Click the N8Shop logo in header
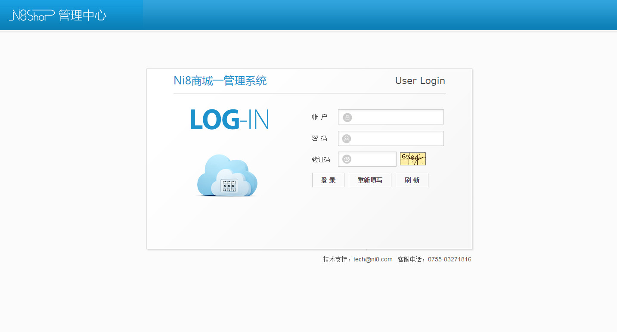This screenshot has height=332, width=617. pyautogui.click(x=31, y=16)
